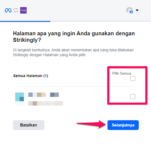
Task: Click the gray profile avatar picture
Action: point(129,10)
